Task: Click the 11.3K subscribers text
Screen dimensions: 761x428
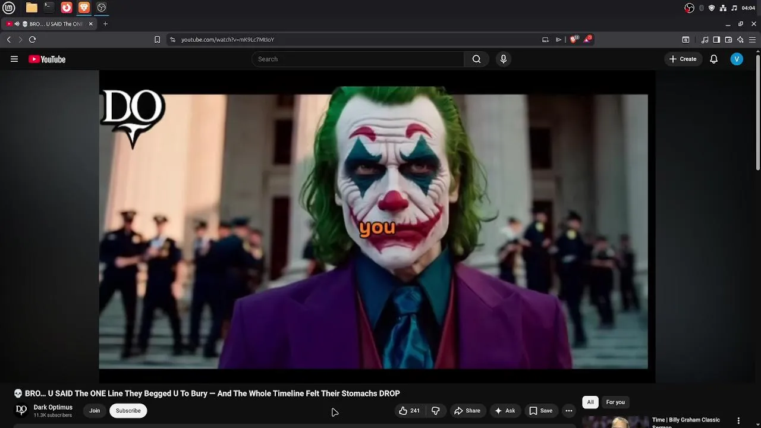Action: click(x=52, y=416)
